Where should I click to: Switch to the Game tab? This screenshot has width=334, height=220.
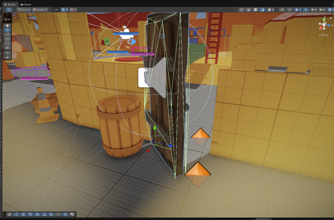click(x=26, y=5)
